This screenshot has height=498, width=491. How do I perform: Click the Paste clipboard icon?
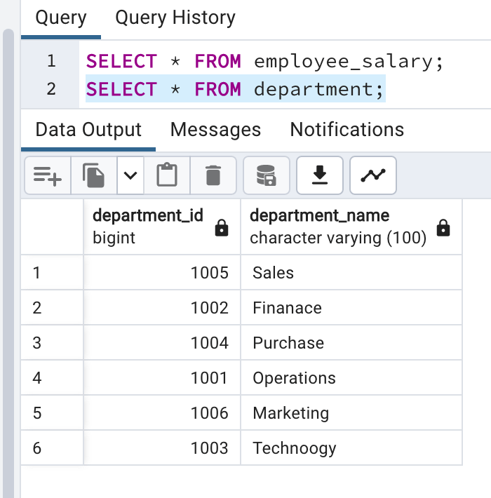pos(167,175)
